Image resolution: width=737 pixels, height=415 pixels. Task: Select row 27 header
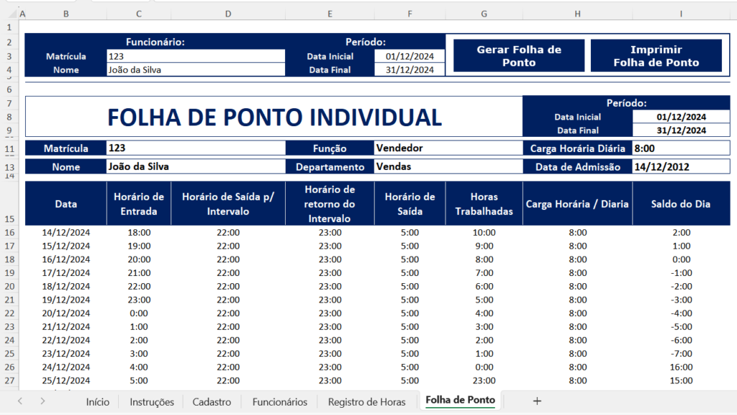coord(9,380)
